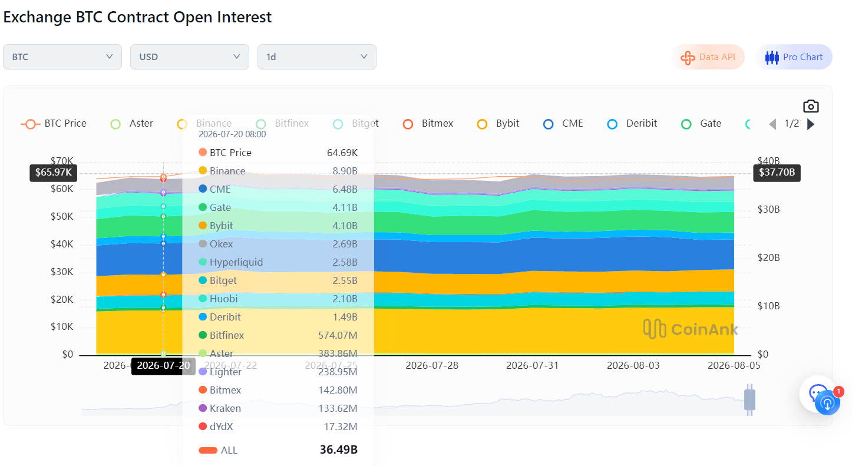The image size is (852, 466).
Task: Click the ALL total 36.49B
Action: (339, 450)
